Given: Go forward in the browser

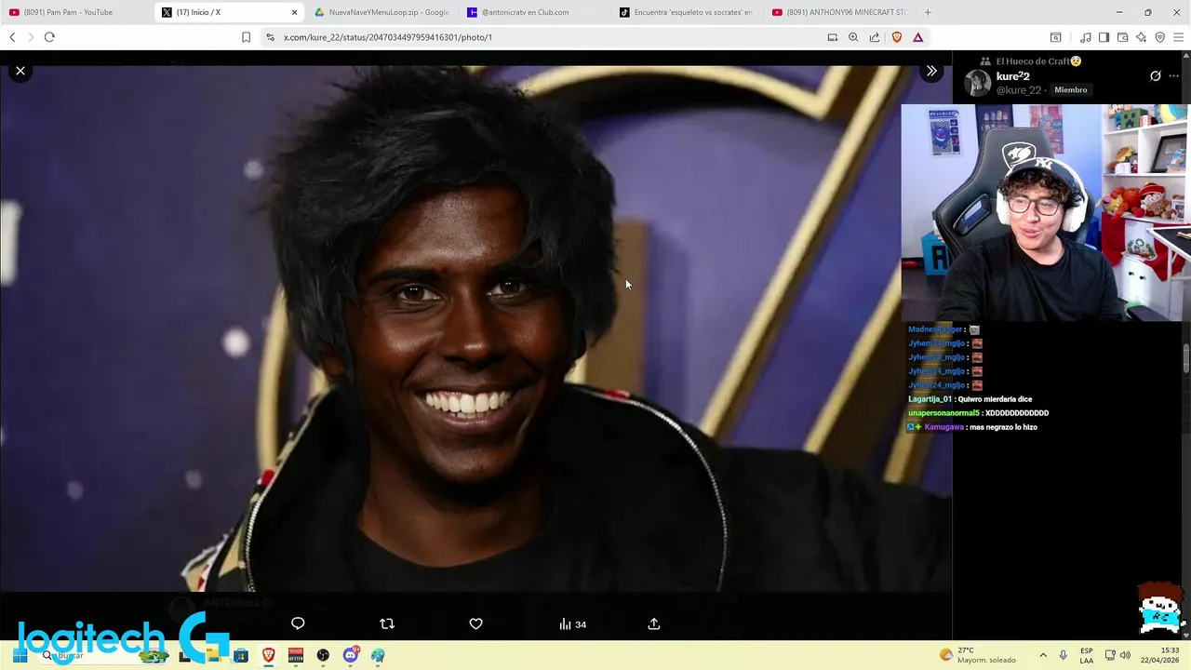Looking at the screenshot, I should click(31, 37).
